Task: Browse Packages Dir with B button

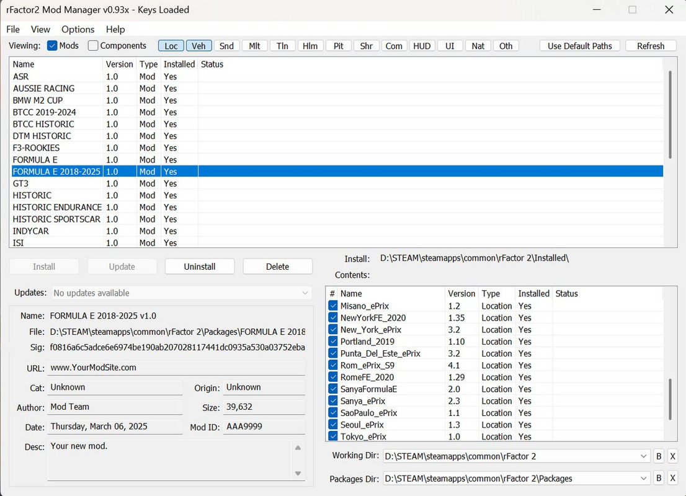Action: point(659,479)
